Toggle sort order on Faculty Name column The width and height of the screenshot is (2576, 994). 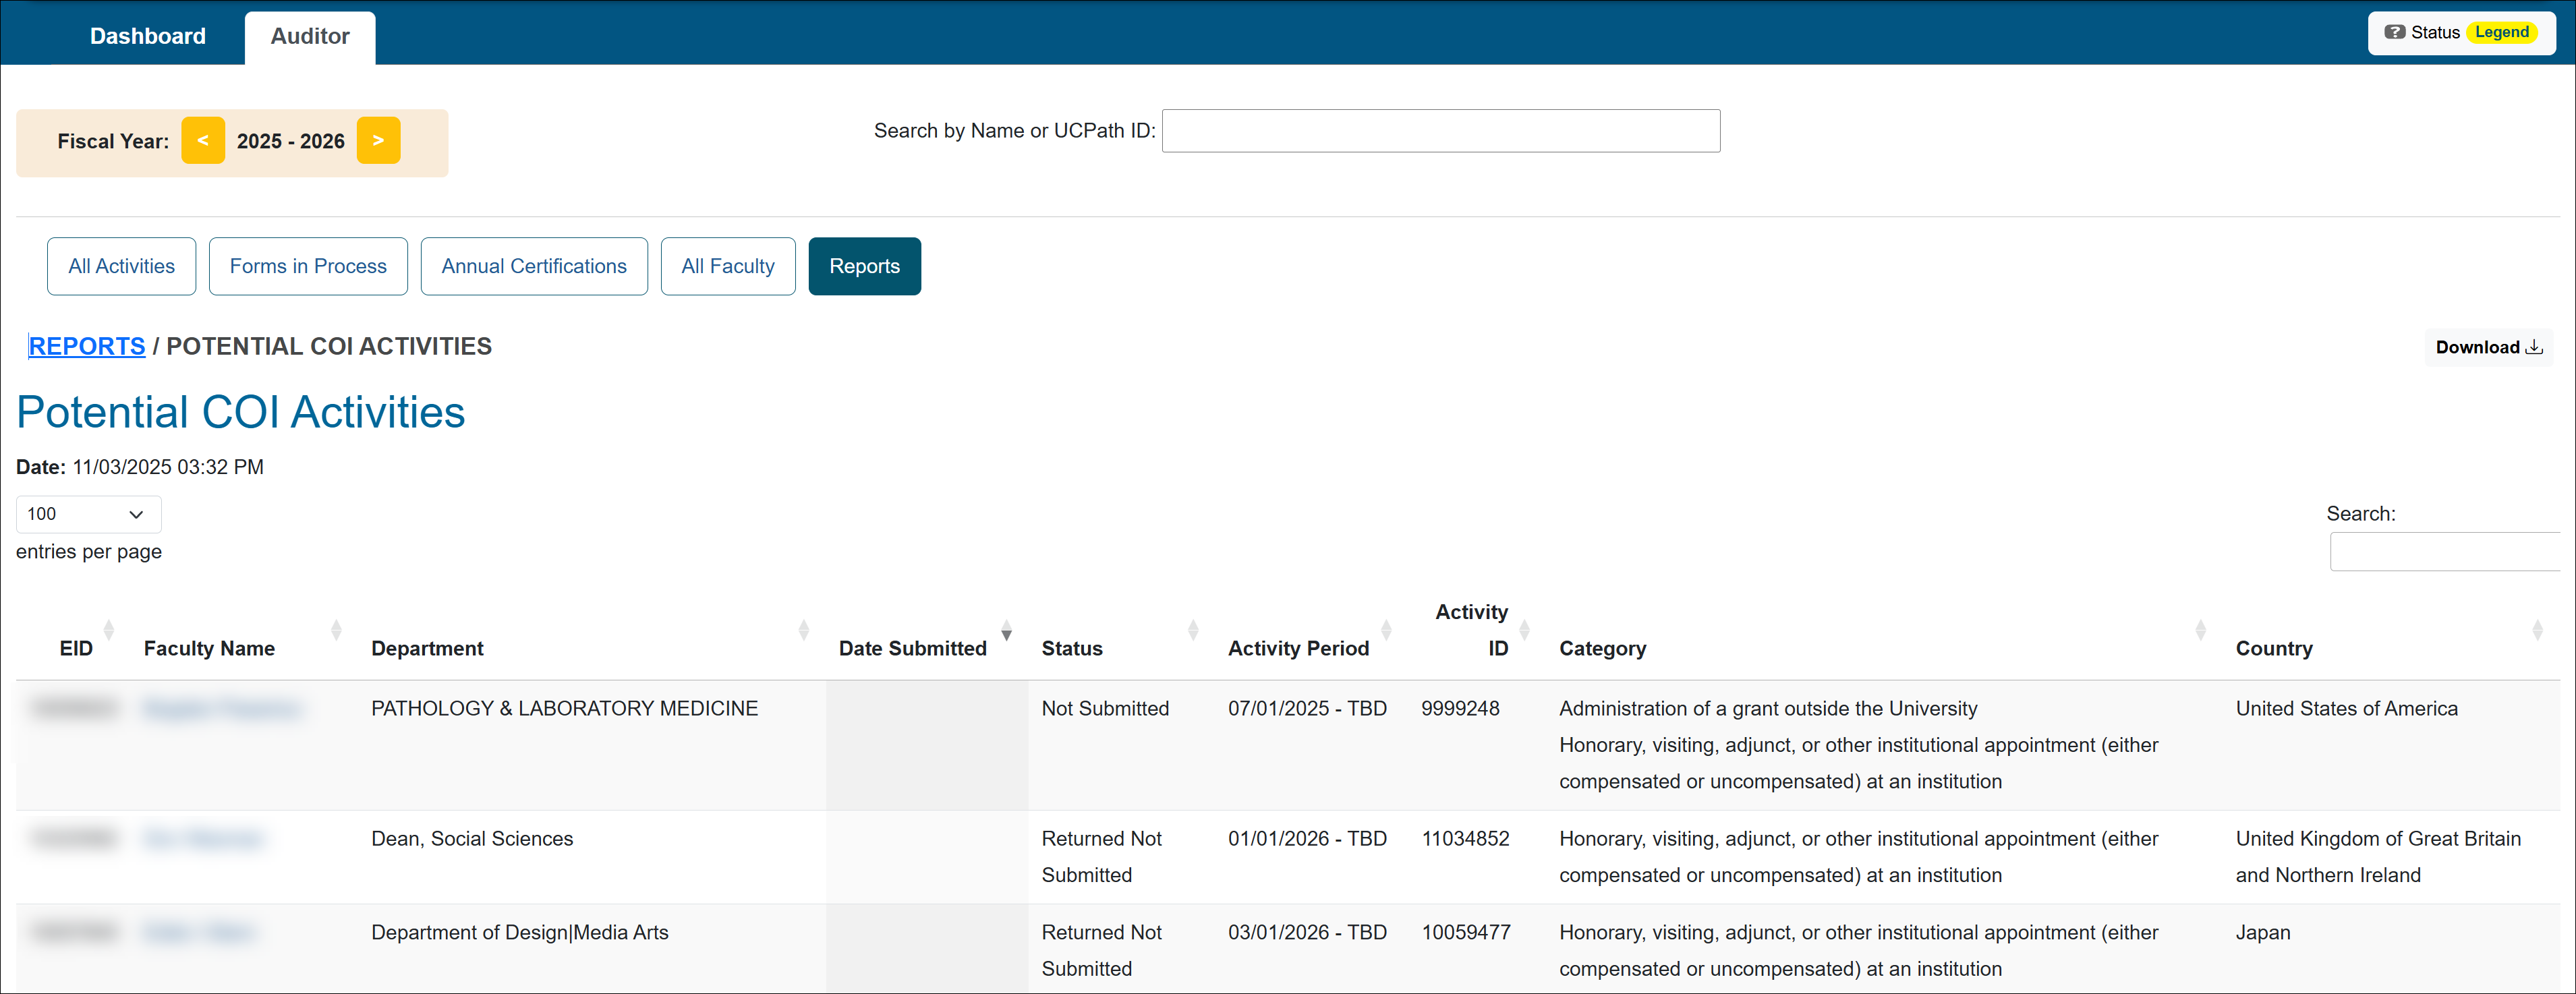[x=335, y=630]
